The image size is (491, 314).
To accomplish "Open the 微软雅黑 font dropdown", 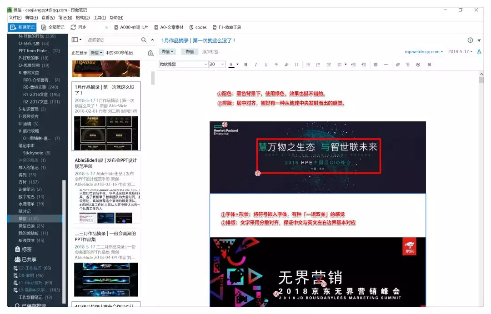I will [184, 64].
